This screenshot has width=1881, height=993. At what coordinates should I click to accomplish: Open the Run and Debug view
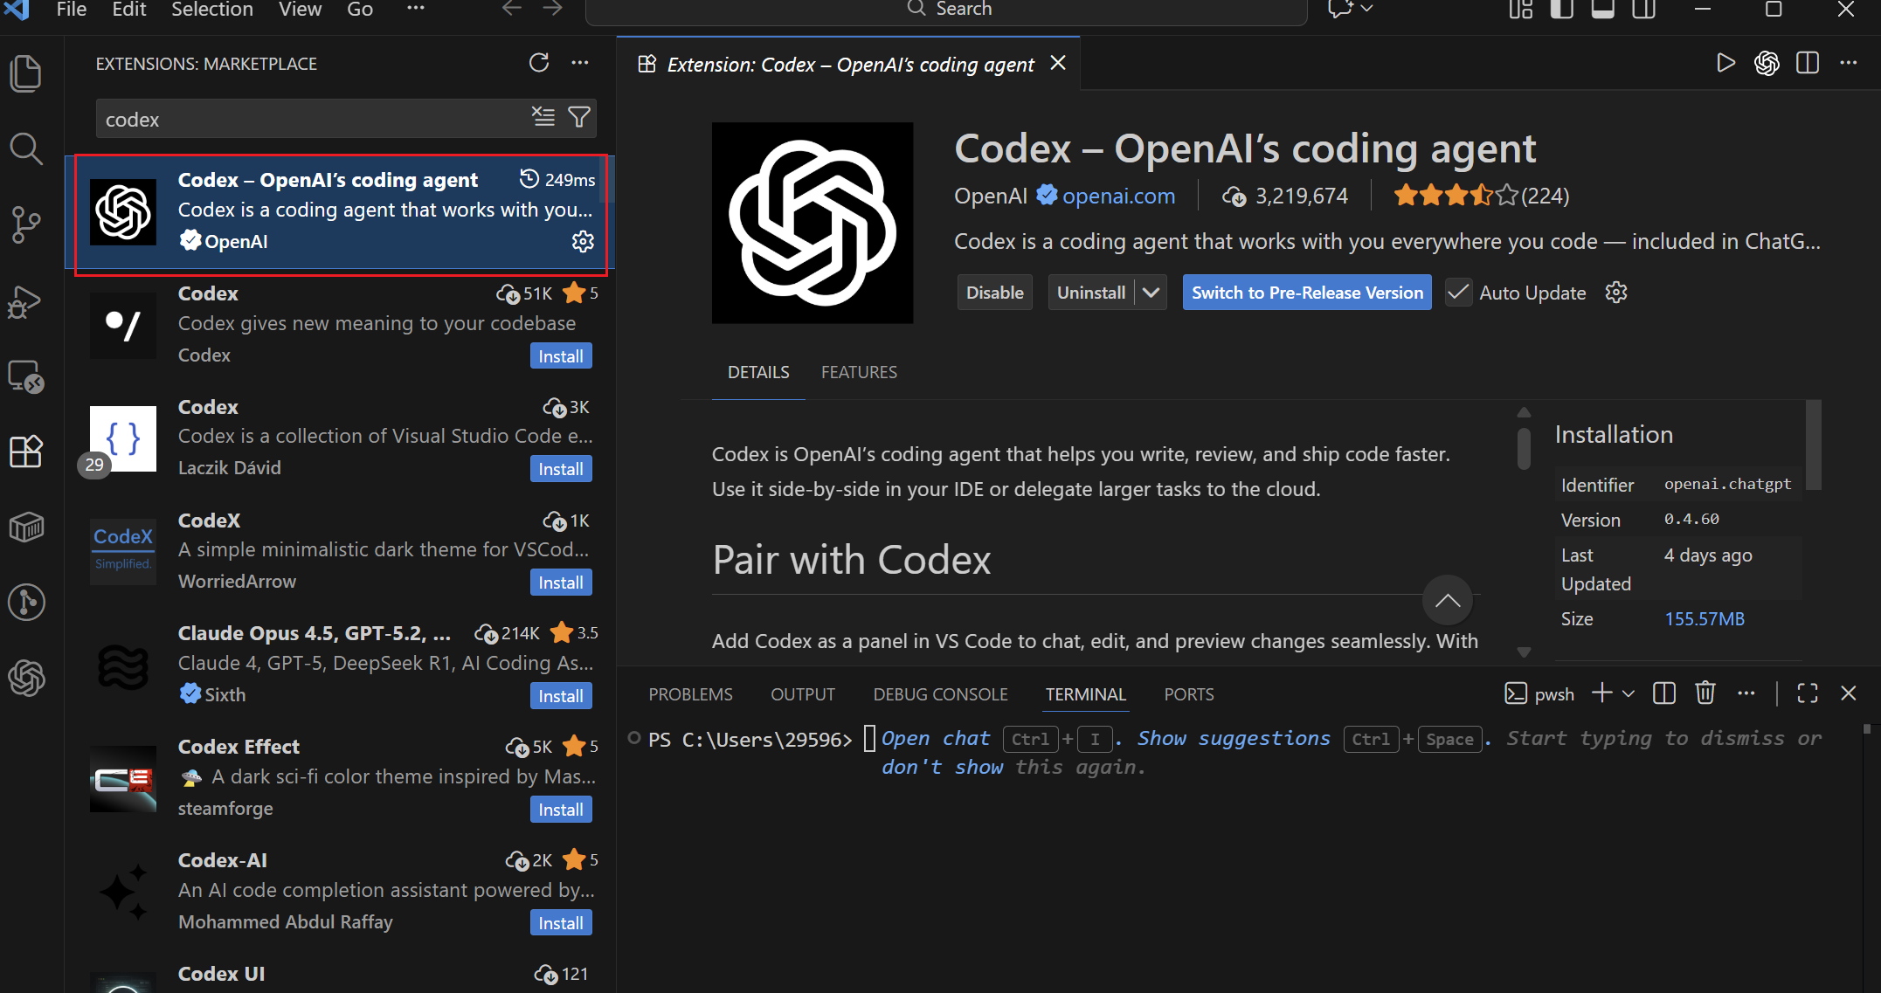point(26,301)
